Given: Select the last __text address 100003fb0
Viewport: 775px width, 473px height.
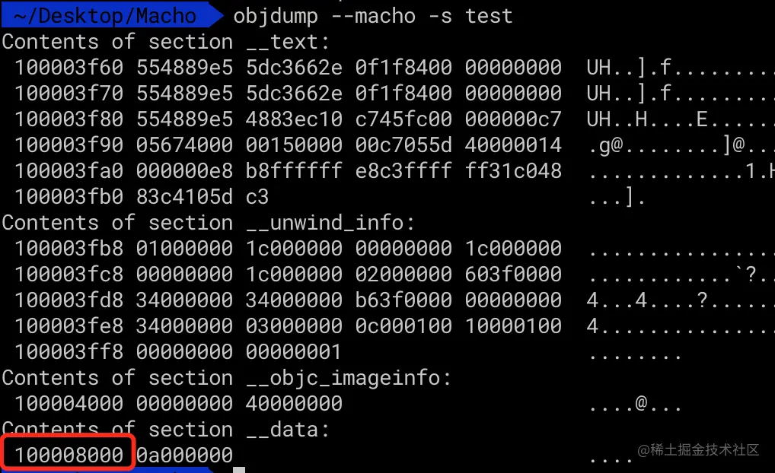Looking at the screenshot, I should point(69,196).
